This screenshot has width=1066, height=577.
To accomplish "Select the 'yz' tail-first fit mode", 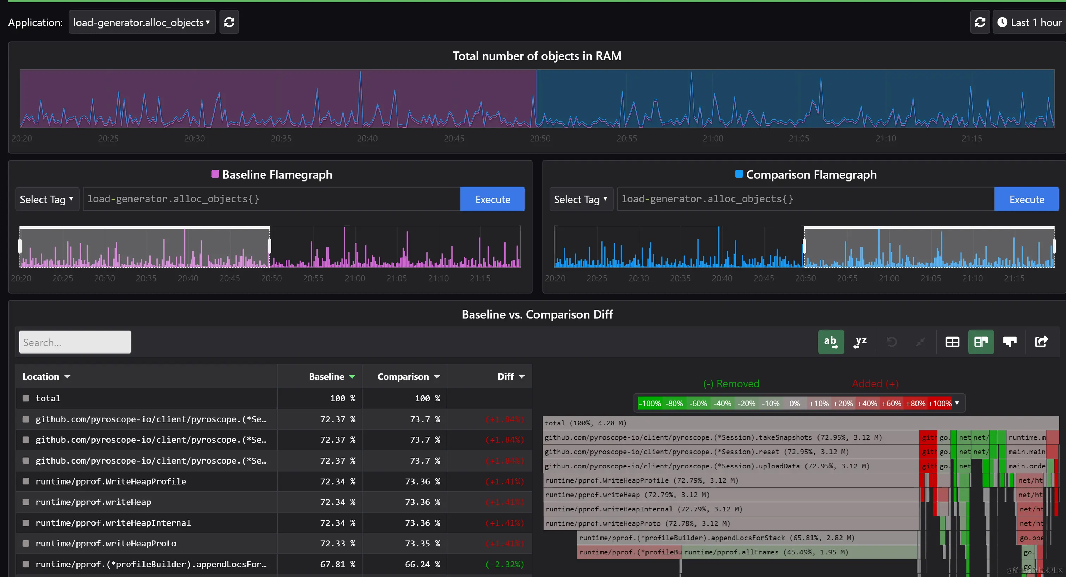I will click(860, 342).
